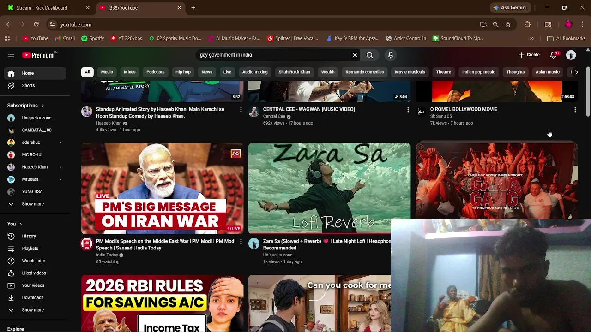Viewport: 591px width, 332px height.
Task: Open more options for PM Modi's Speech video
Action: click(241, 242)
